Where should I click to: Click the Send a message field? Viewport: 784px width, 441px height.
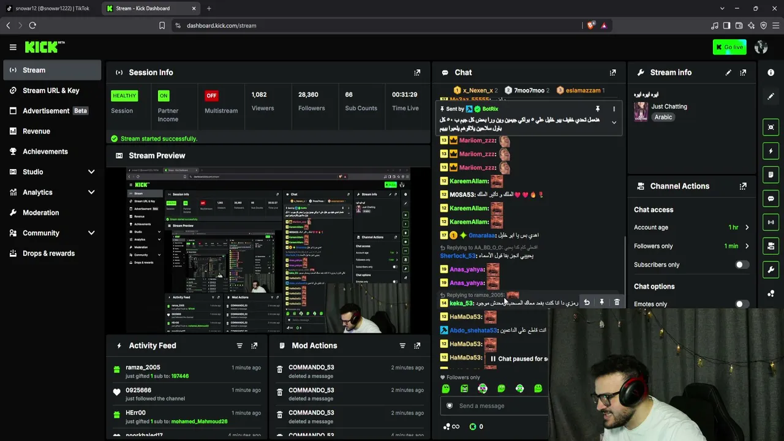(495, 405)
